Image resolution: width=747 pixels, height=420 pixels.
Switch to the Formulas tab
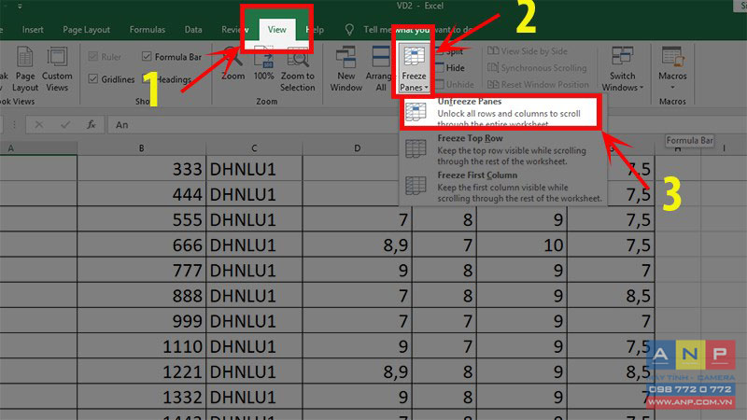[148, 30]
